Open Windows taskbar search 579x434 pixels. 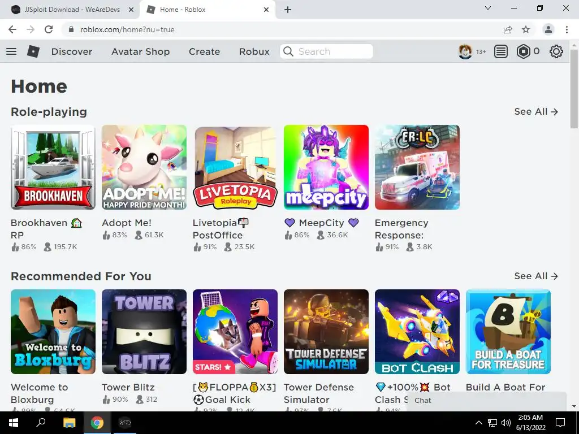41,423
